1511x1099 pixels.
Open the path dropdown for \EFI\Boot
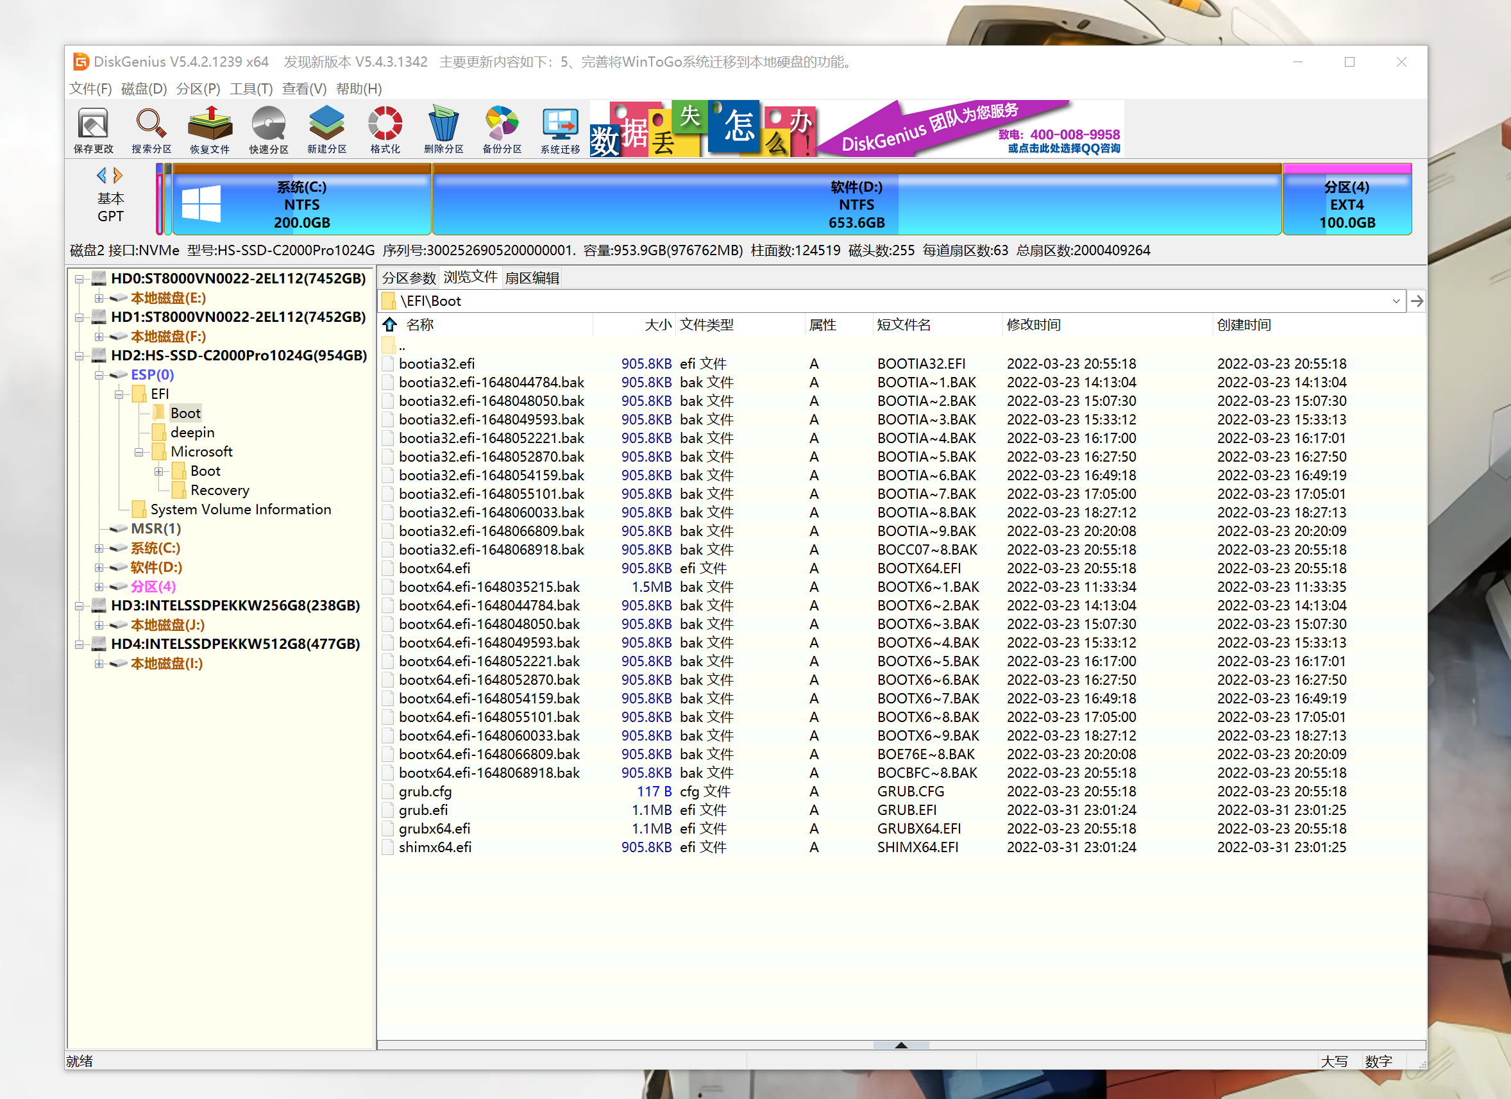pos(1396,301)
